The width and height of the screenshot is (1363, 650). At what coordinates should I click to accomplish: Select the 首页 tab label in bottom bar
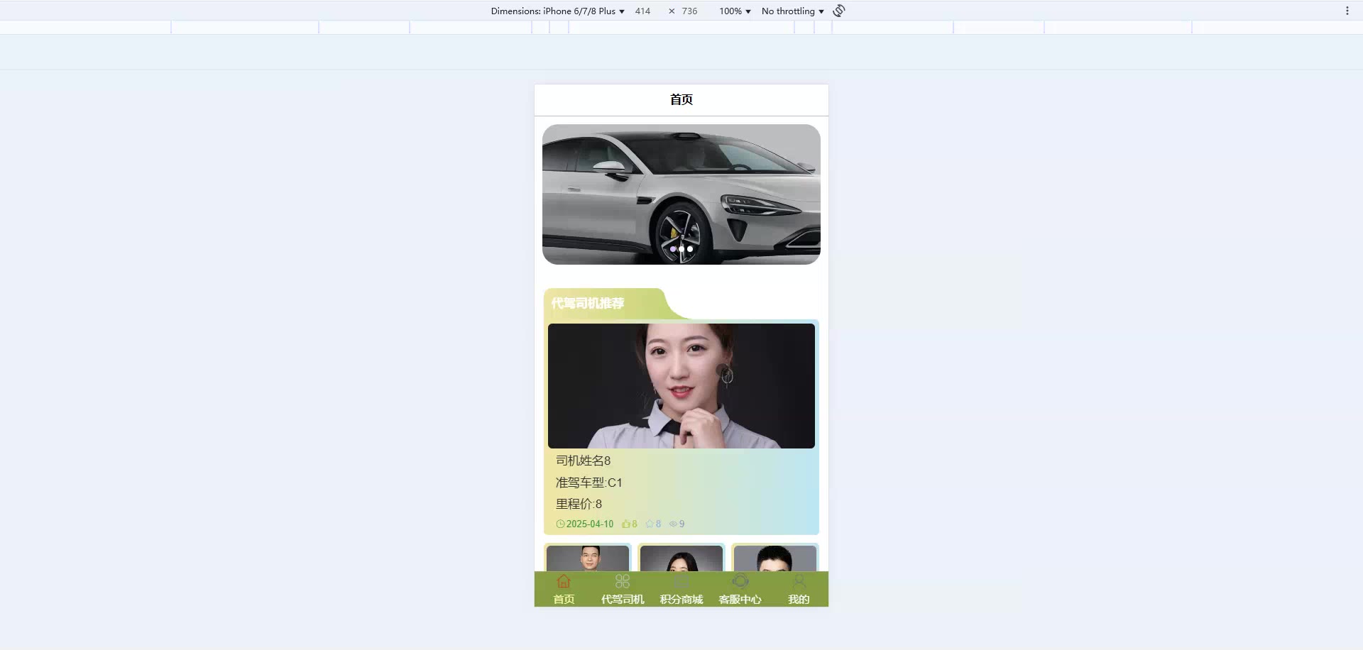pos(564,600)
